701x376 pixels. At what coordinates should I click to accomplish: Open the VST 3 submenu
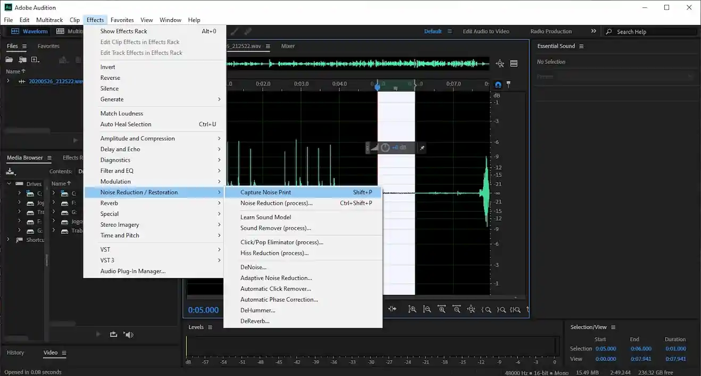tap(154, 260)
